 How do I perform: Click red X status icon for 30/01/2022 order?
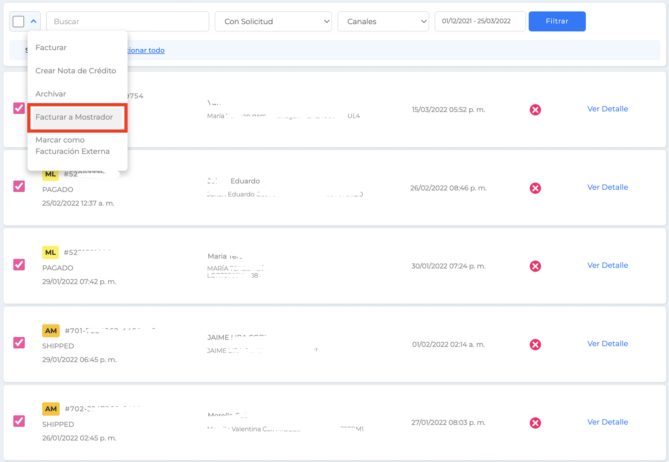pos(535,266)
